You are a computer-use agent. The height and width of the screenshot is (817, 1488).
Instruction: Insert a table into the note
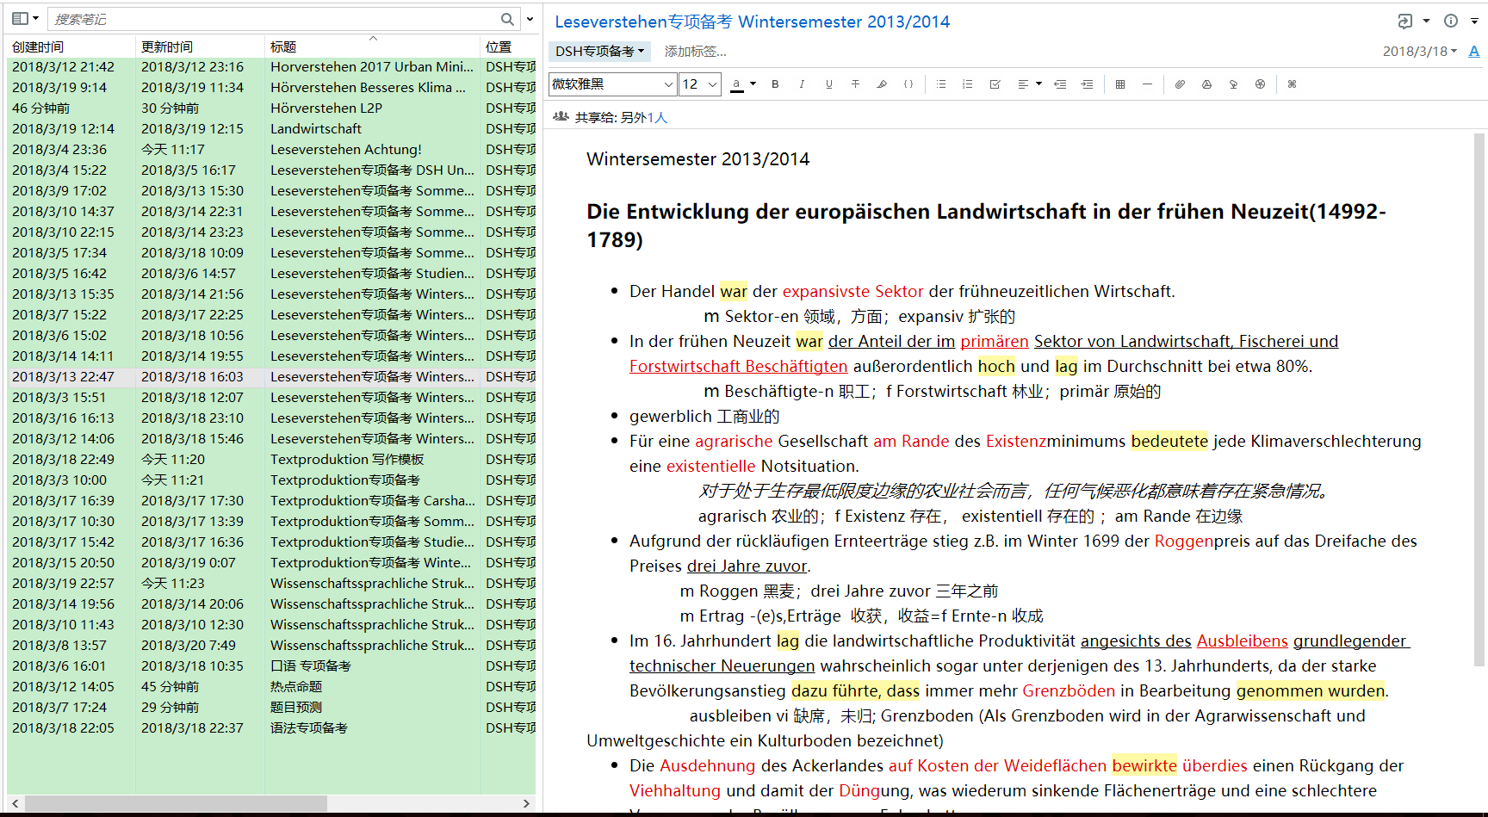(x=1120, y=84)
